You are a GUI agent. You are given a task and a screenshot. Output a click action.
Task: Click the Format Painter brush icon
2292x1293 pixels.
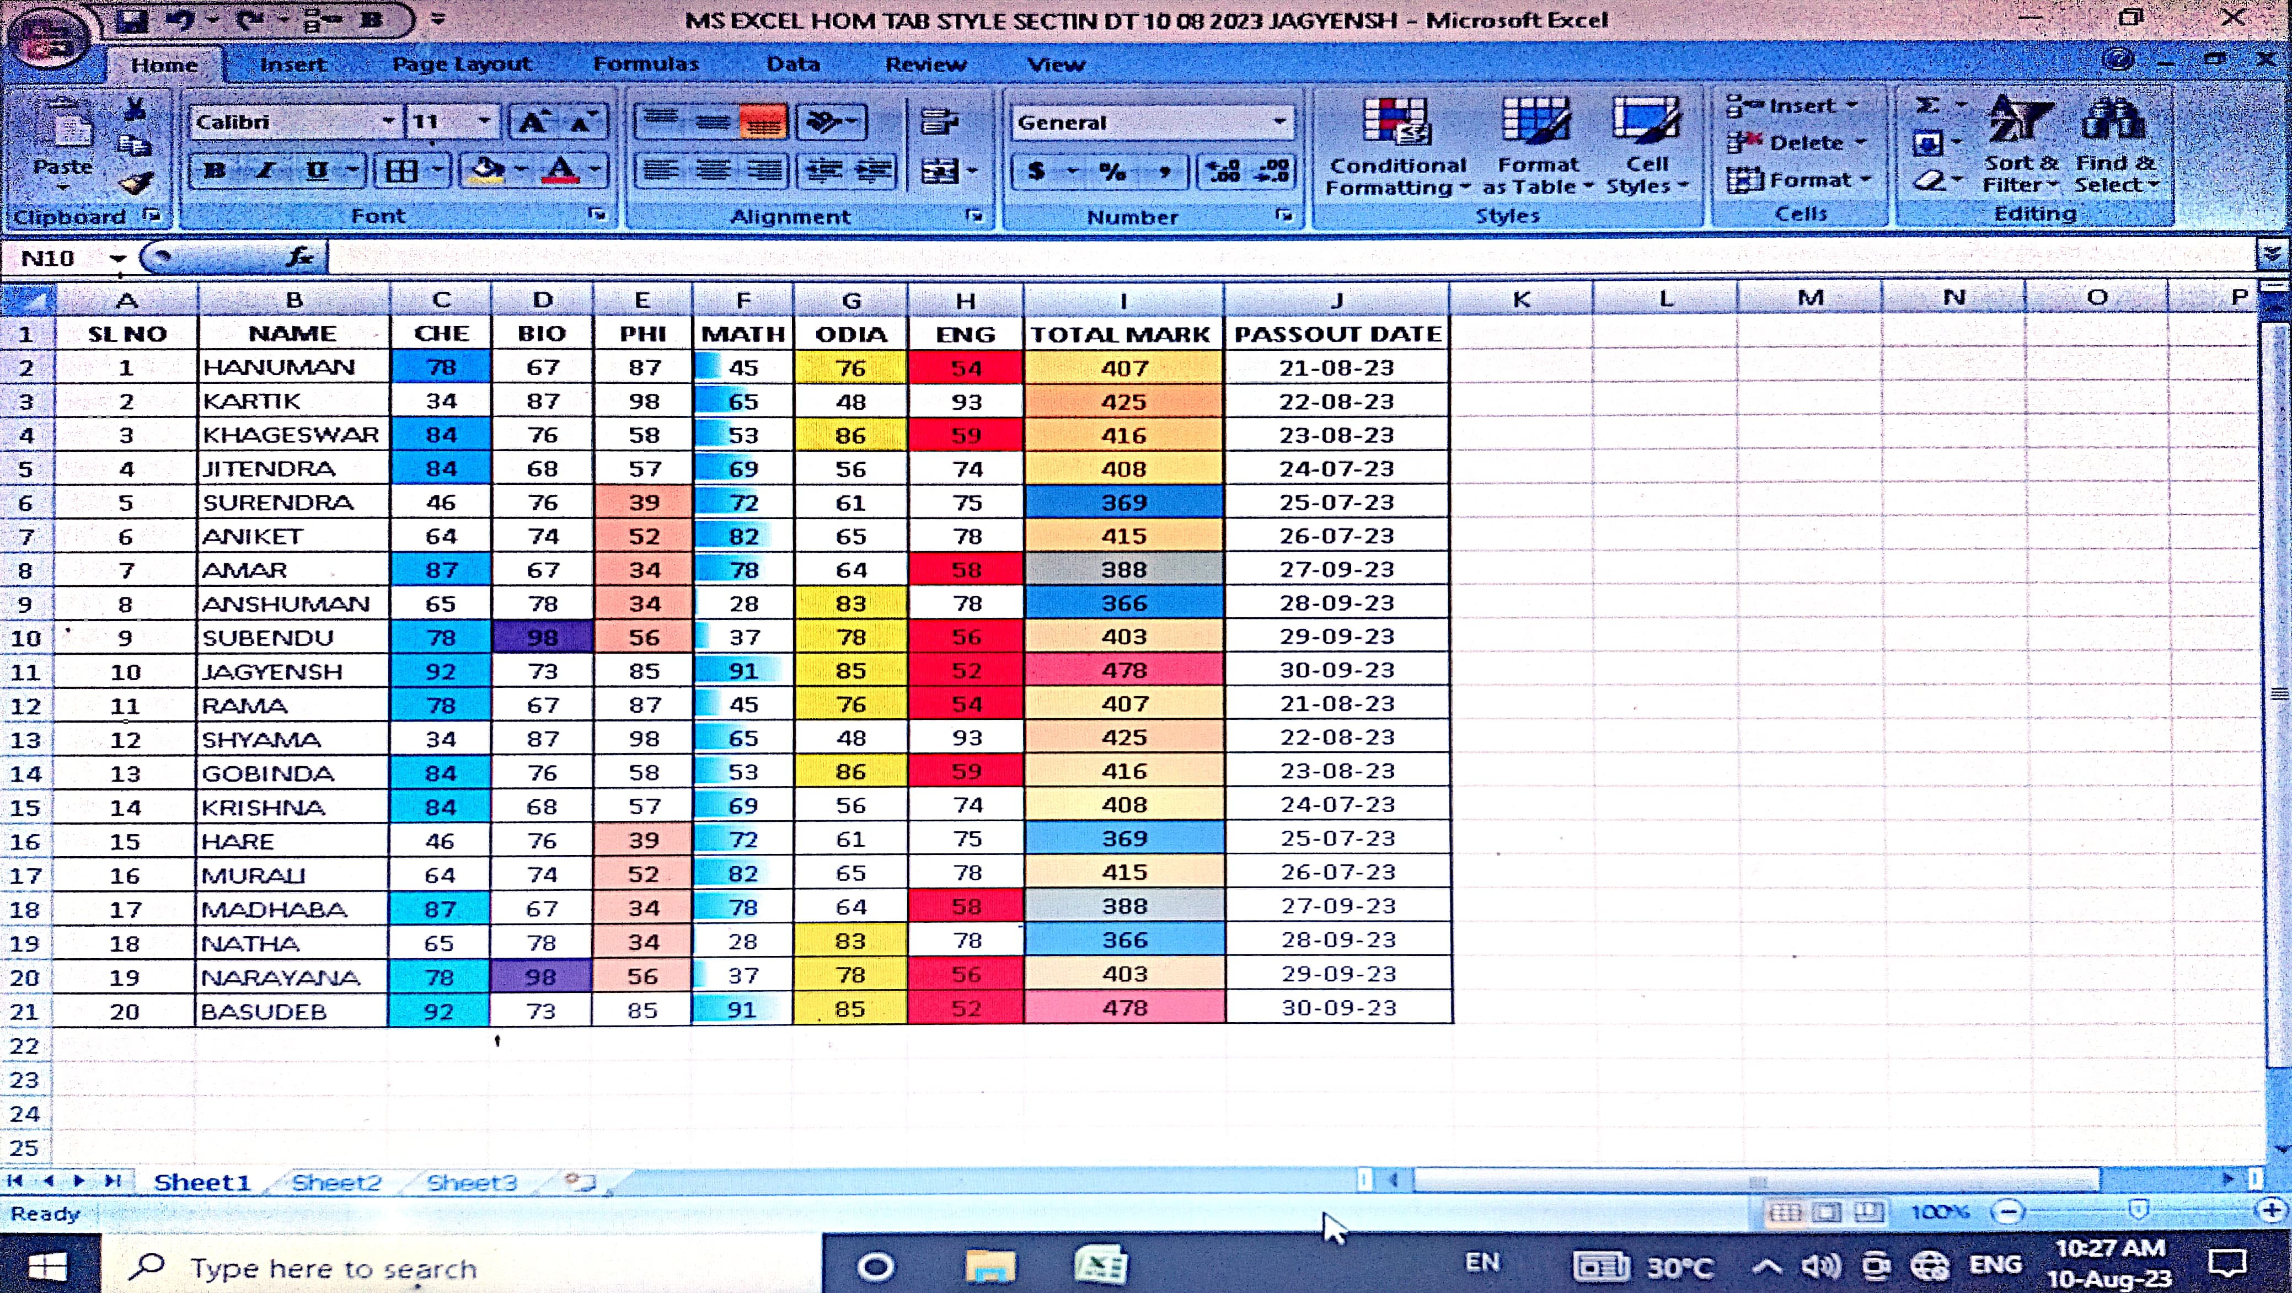137,183
